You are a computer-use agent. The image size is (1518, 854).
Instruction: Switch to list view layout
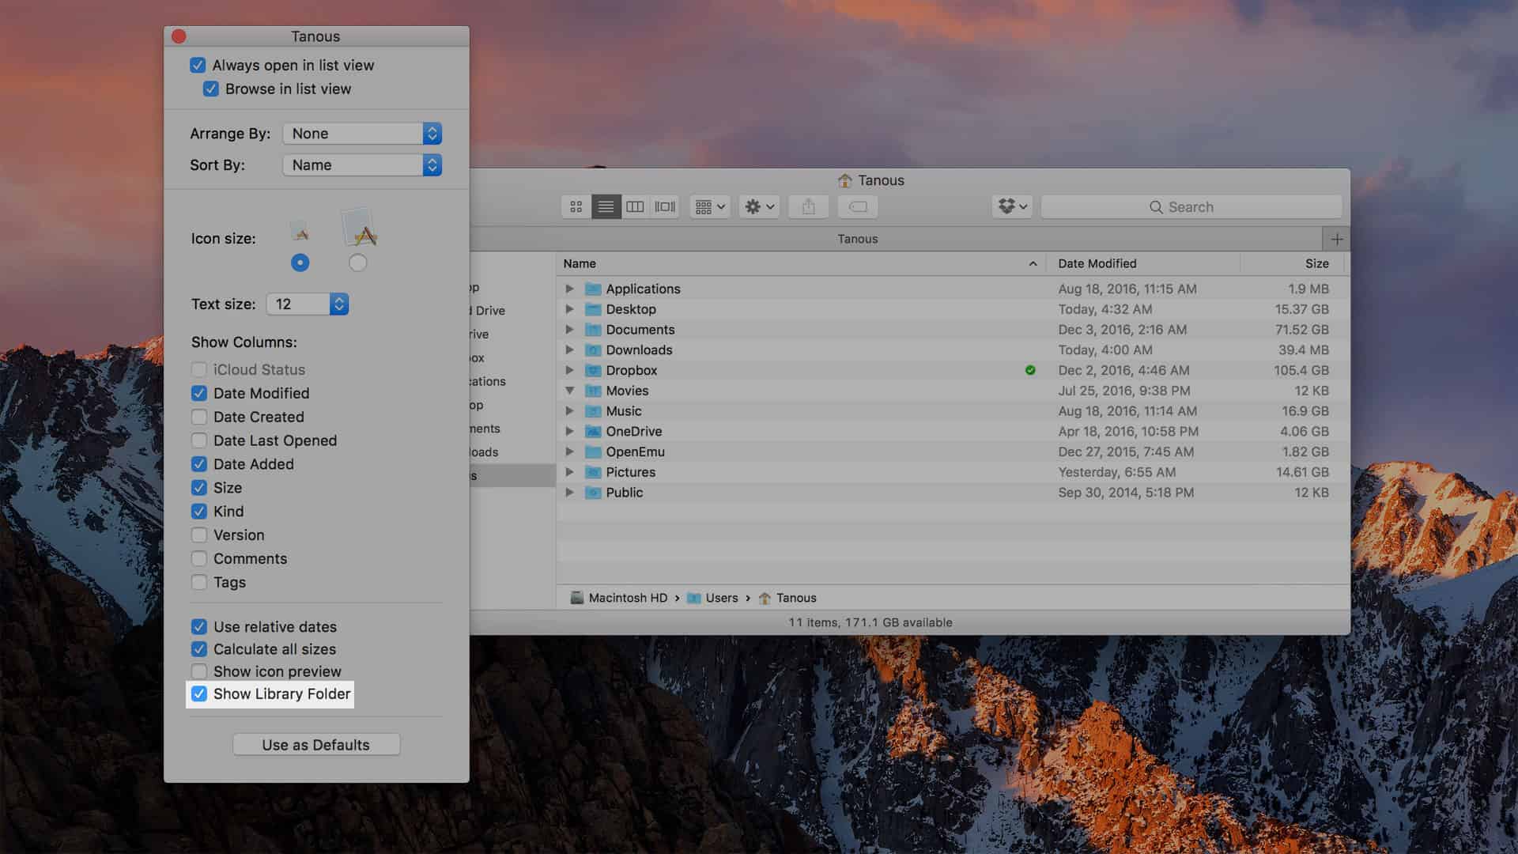[605, 206]
